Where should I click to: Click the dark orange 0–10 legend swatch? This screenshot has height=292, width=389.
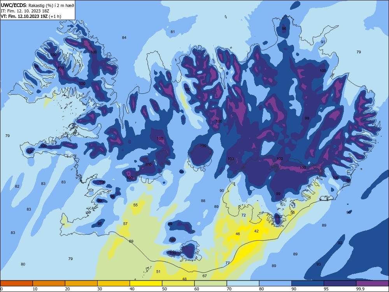16,283
